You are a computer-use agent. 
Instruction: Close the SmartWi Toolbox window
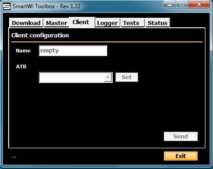199,4
